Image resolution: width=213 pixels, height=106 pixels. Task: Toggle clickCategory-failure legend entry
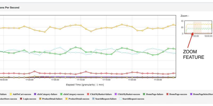(x=47, y=94)
